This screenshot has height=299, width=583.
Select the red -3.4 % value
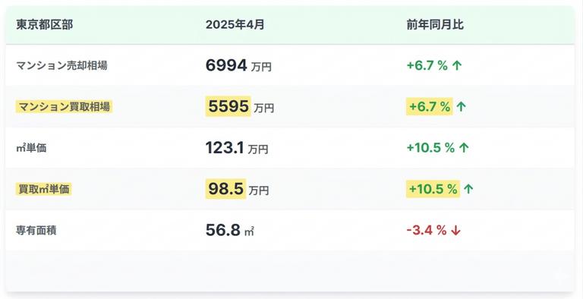point(427,231)
